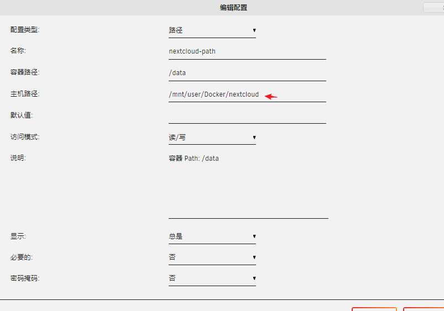Close the 编辑配置 dialog from title bar
The image size is (444, 311).
pyautogui.click(x=433, y=8)
